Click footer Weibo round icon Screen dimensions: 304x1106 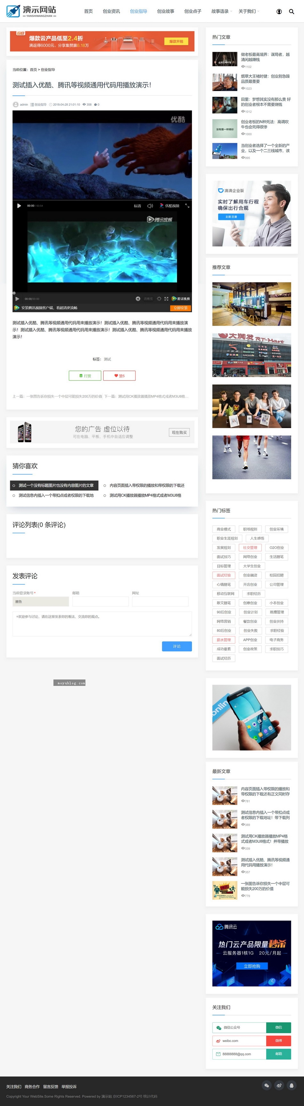pyautogui.click(x=279, y=1086)
